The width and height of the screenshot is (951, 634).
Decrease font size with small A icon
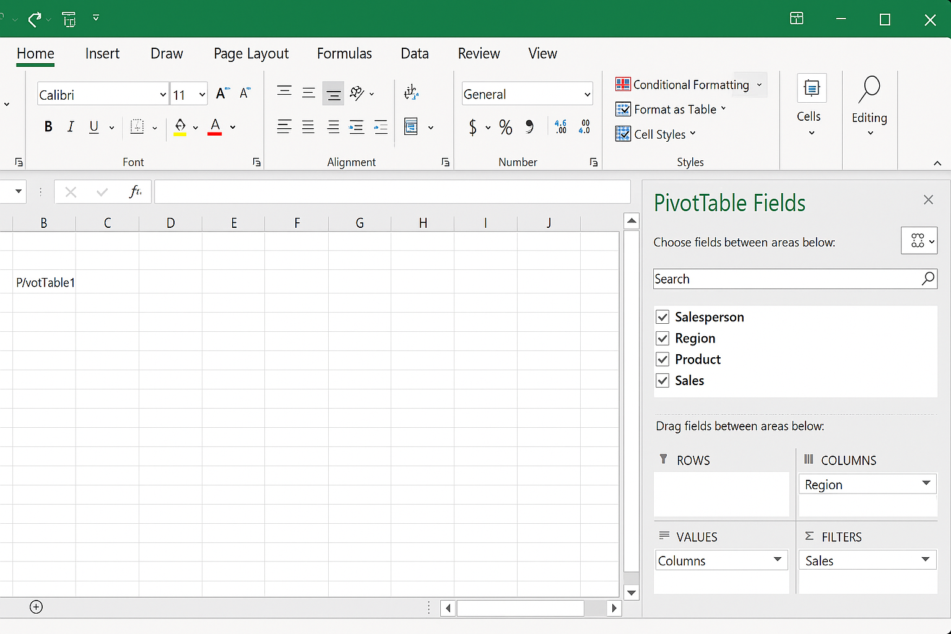tap(245, 93)
